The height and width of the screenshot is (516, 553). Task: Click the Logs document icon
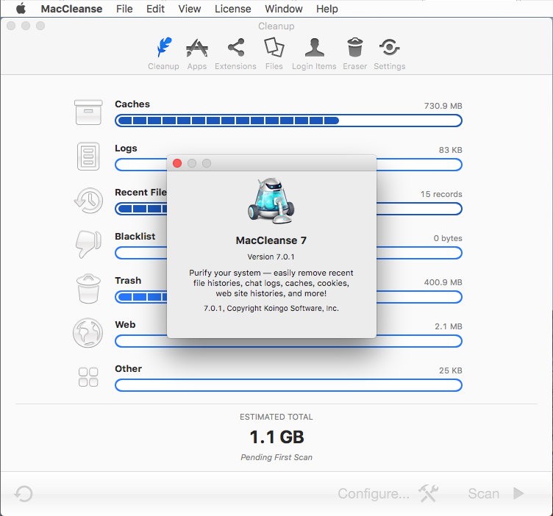[x=88, y=156]
